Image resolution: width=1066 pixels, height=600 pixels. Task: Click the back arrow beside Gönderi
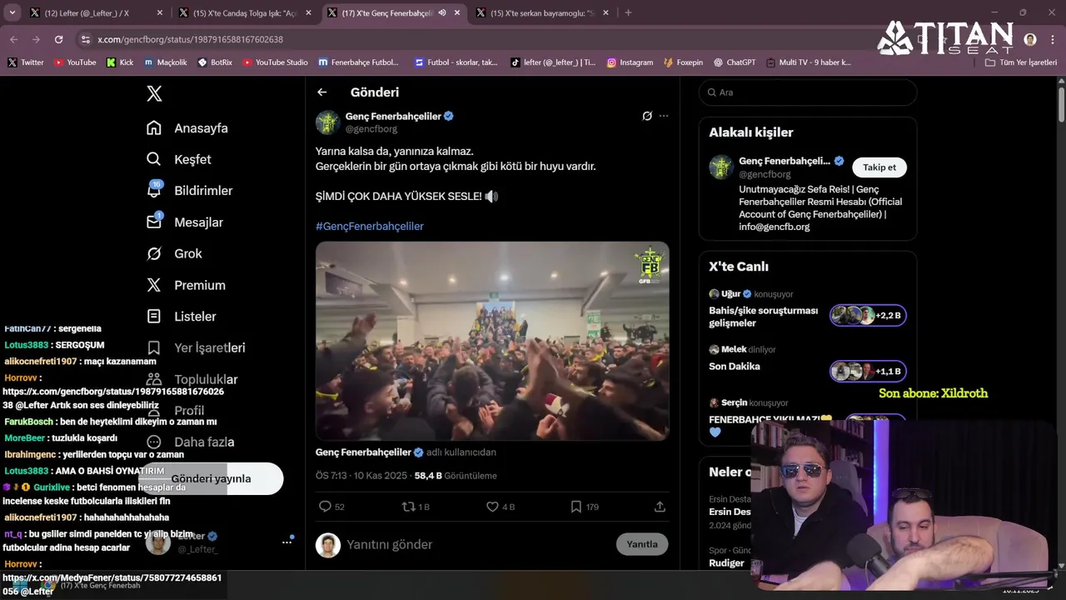point(322,92)
